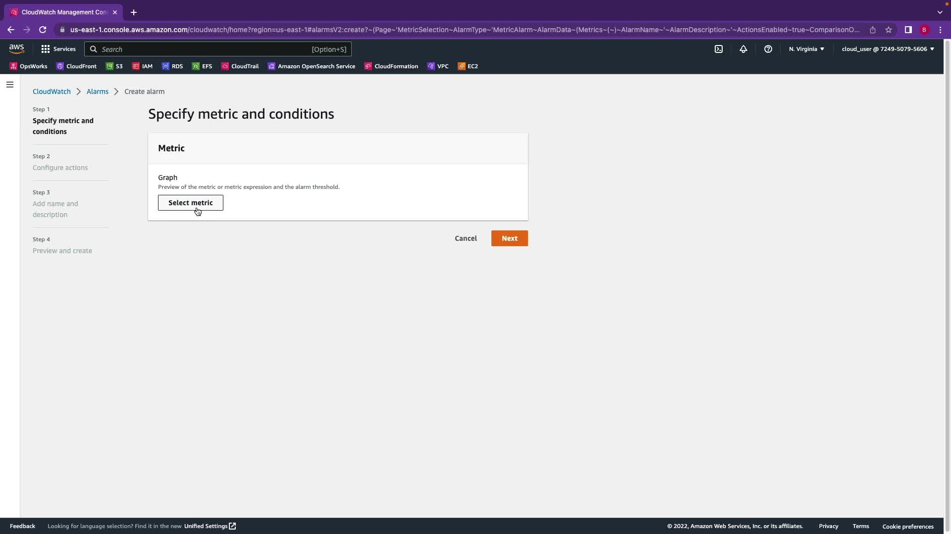Open the Services menu grid
This screenshot has height=534, width=951.
coord(58,49)
